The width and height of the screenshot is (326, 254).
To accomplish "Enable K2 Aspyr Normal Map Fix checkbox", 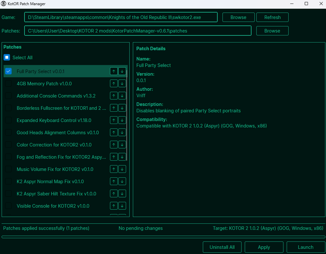I will [8, 181].
